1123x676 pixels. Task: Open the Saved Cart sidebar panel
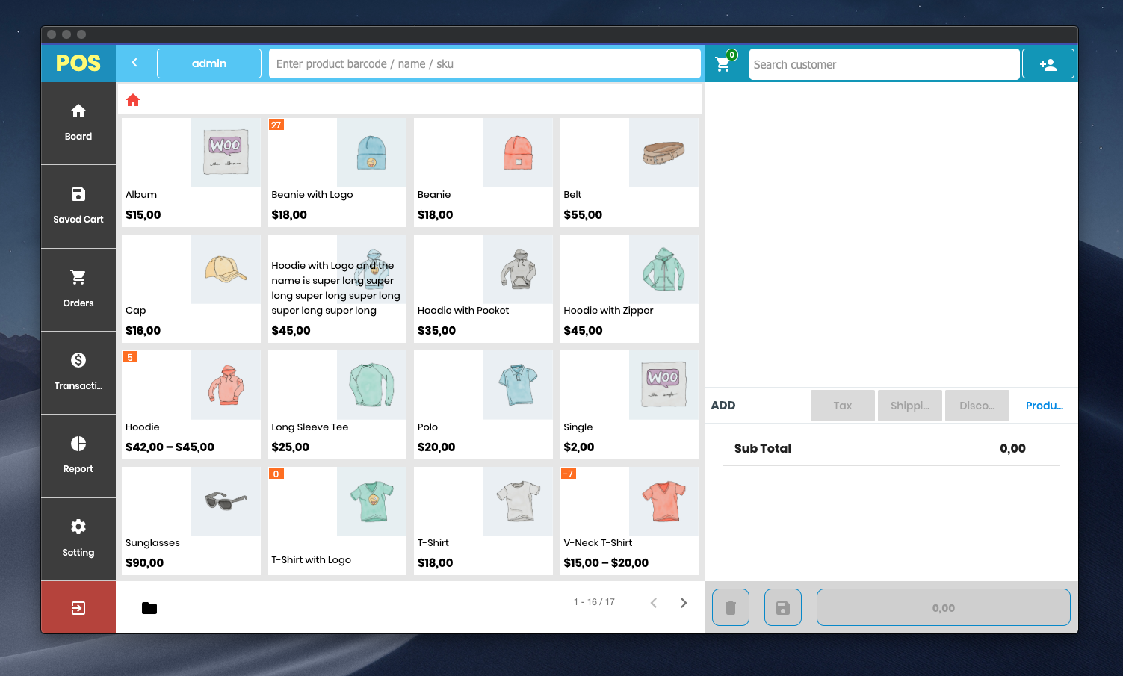[x=78, y=205]
